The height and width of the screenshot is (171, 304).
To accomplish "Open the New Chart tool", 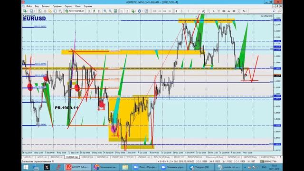I will tap(25, 11).
